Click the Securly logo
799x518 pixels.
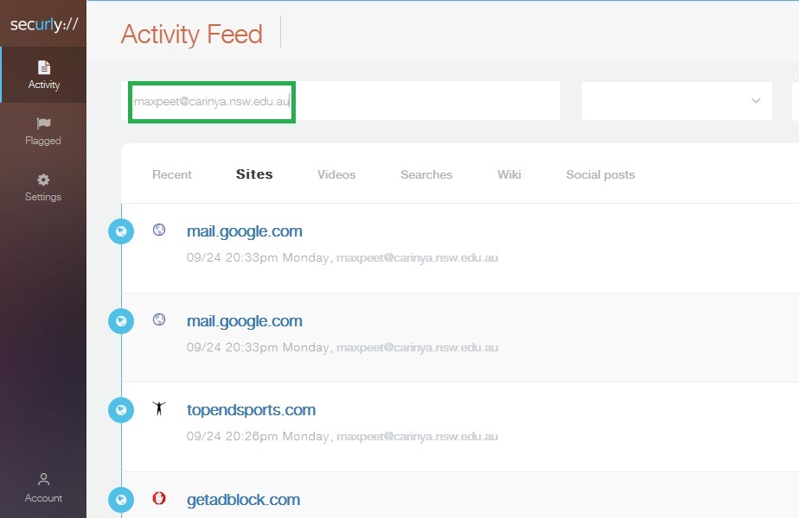point(43,24)
